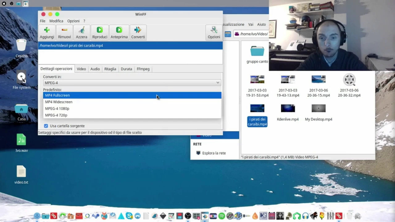This screenshot has width=395, height=222.
Task: Switch to the Ritaglia tab
Action: click(110, 69)
